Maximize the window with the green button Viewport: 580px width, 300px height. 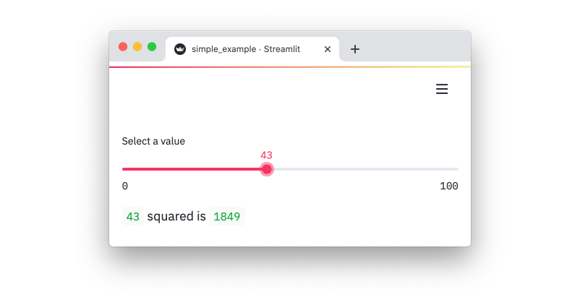(152, 46)
